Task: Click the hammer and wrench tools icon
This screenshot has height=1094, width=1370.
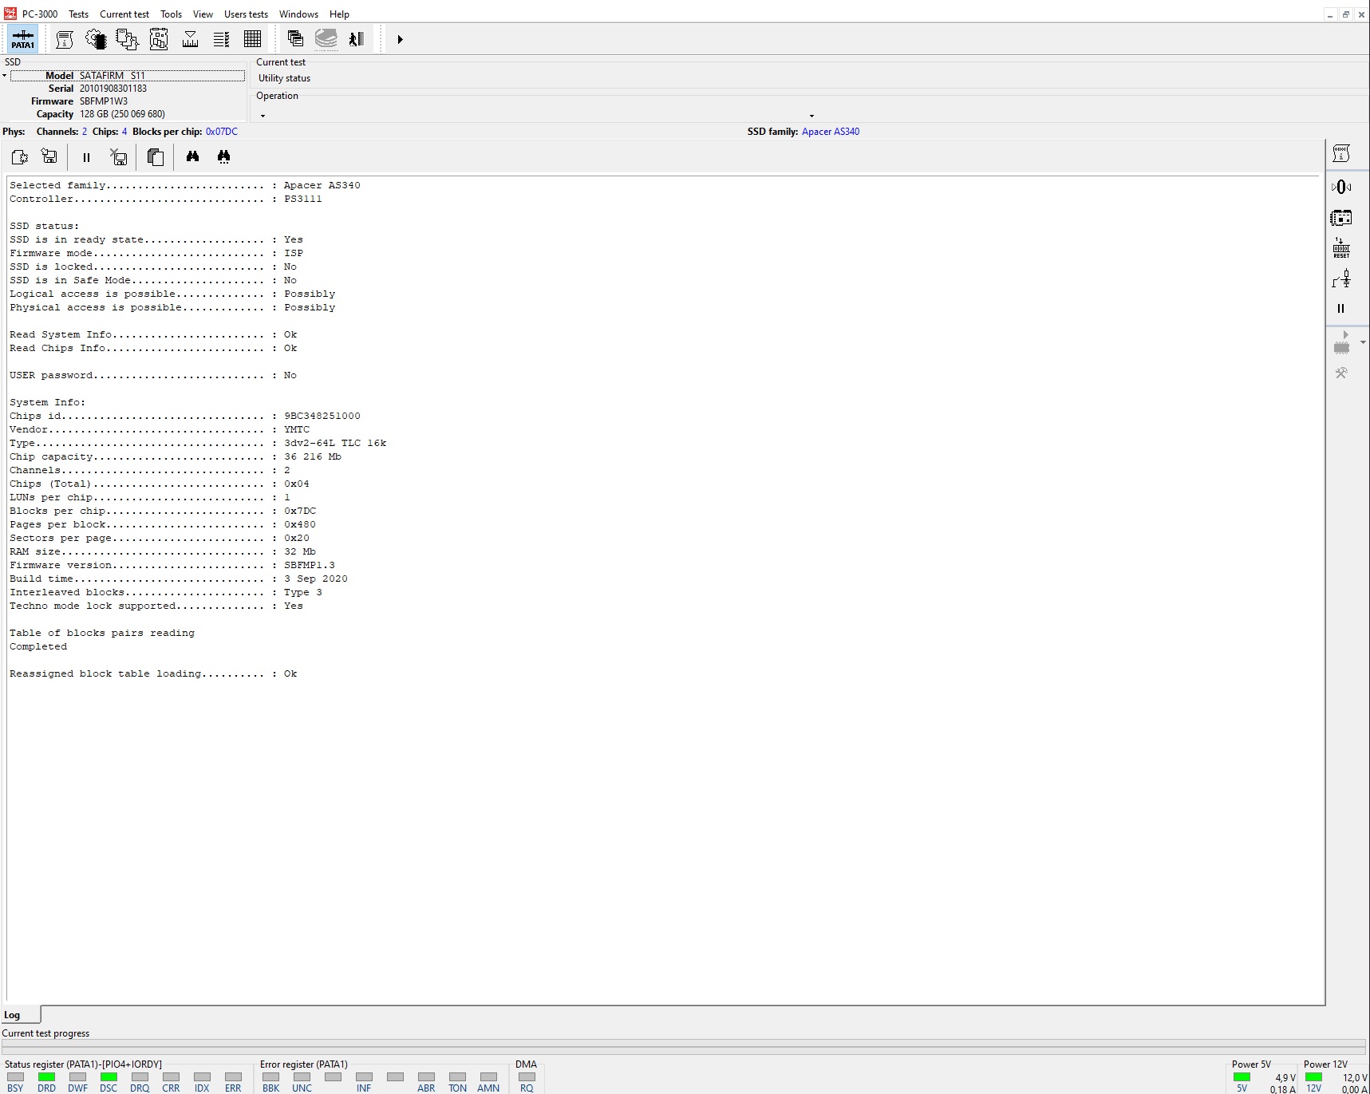Action: 1341,373
